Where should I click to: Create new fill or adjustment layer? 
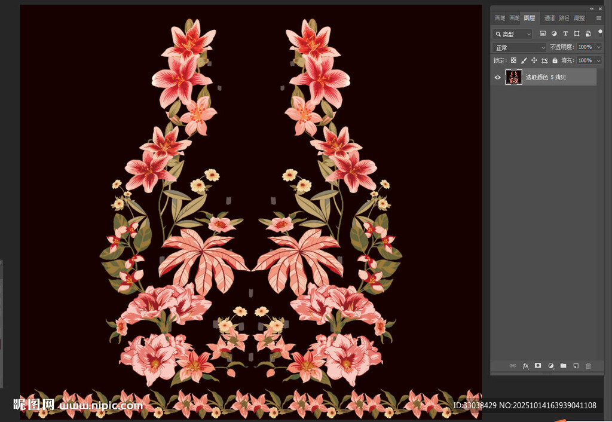tap(550, 366)
